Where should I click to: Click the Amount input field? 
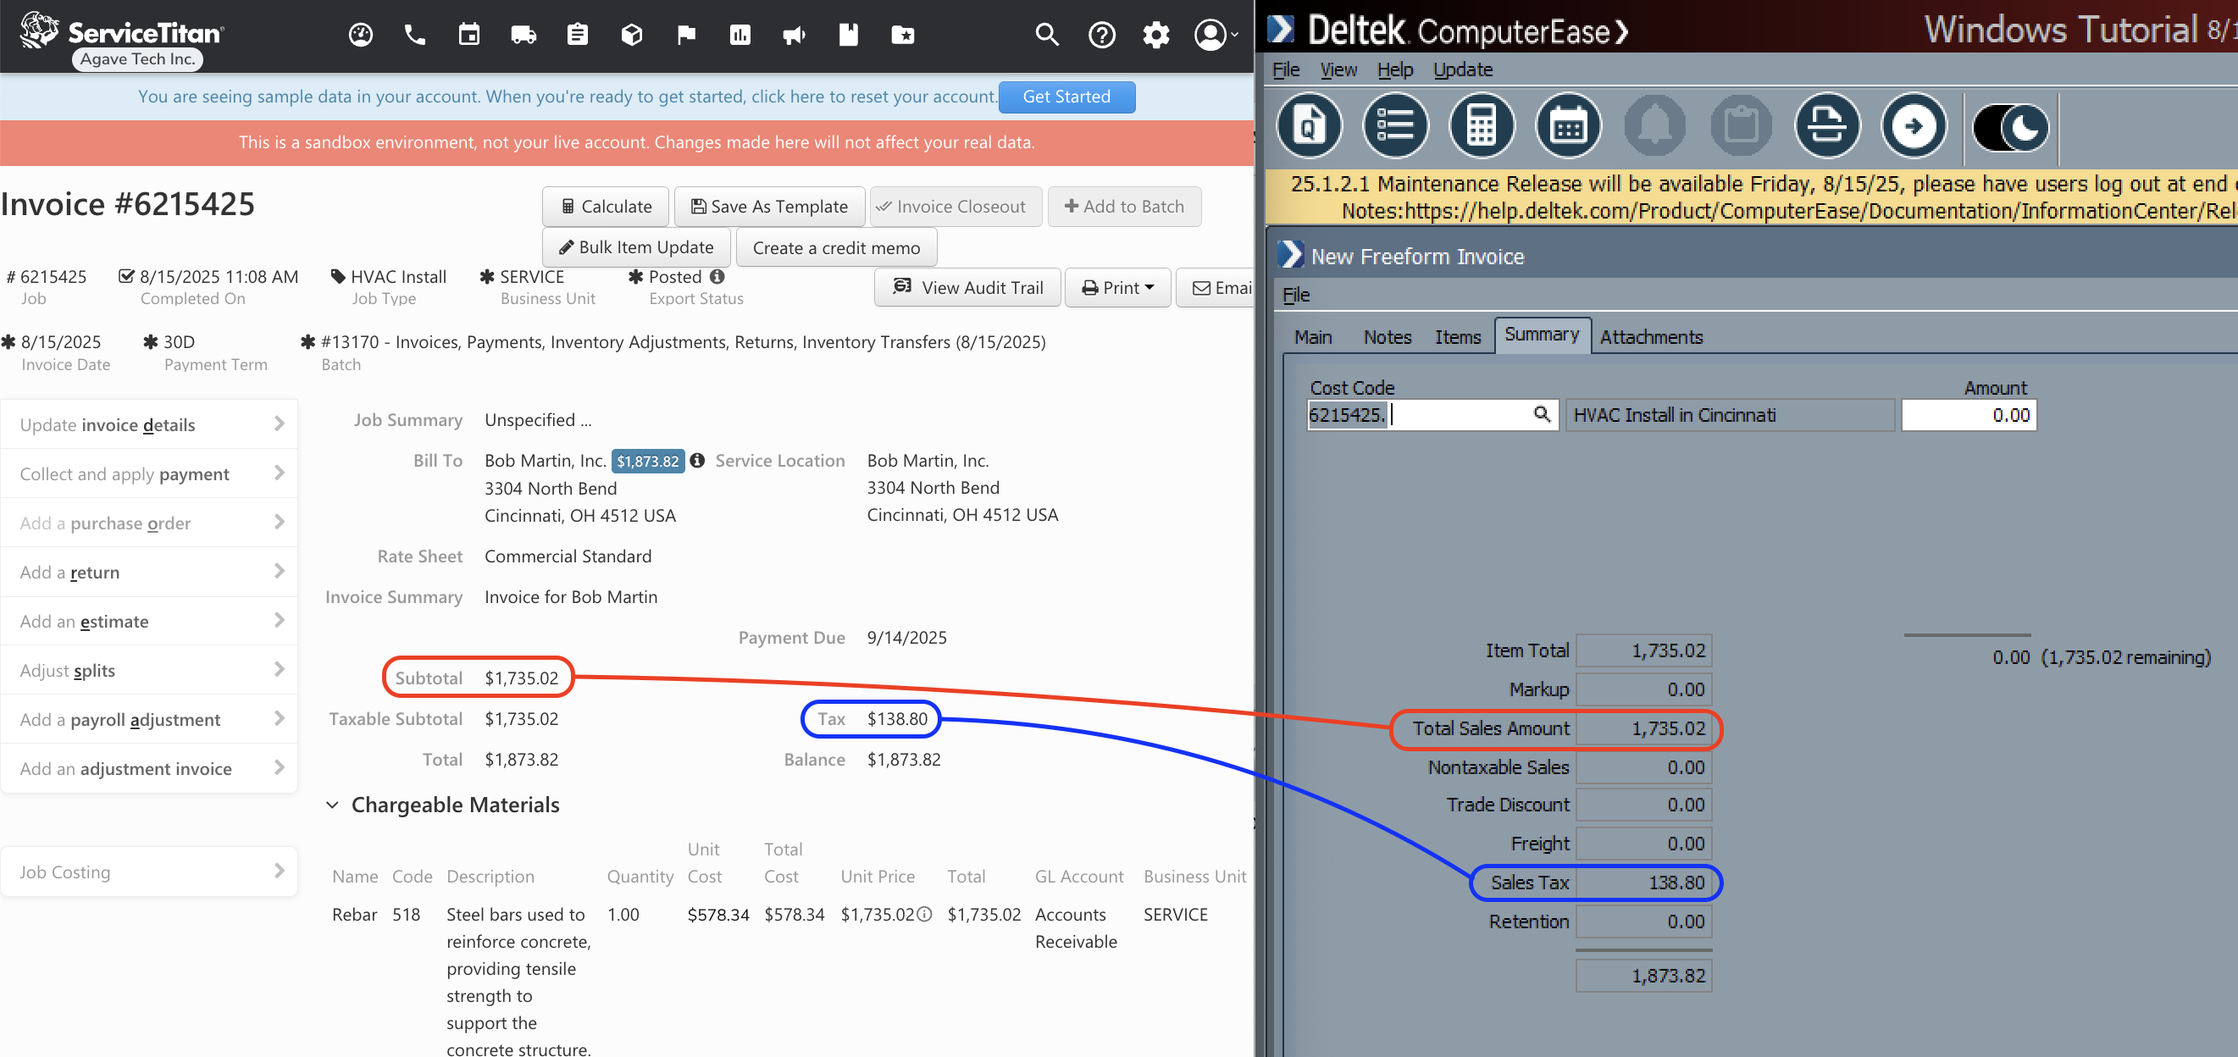click(1969, 415)
